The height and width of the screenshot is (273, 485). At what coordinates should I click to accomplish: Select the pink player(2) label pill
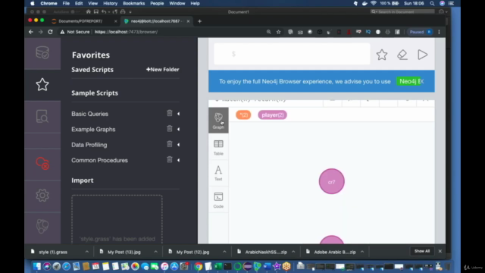click(273, 115)
